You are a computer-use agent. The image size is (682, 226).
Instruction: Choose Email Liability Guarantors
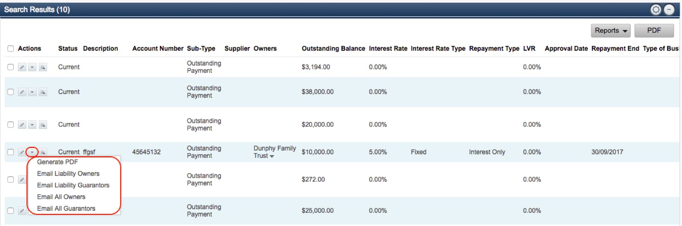pos(73,185)
